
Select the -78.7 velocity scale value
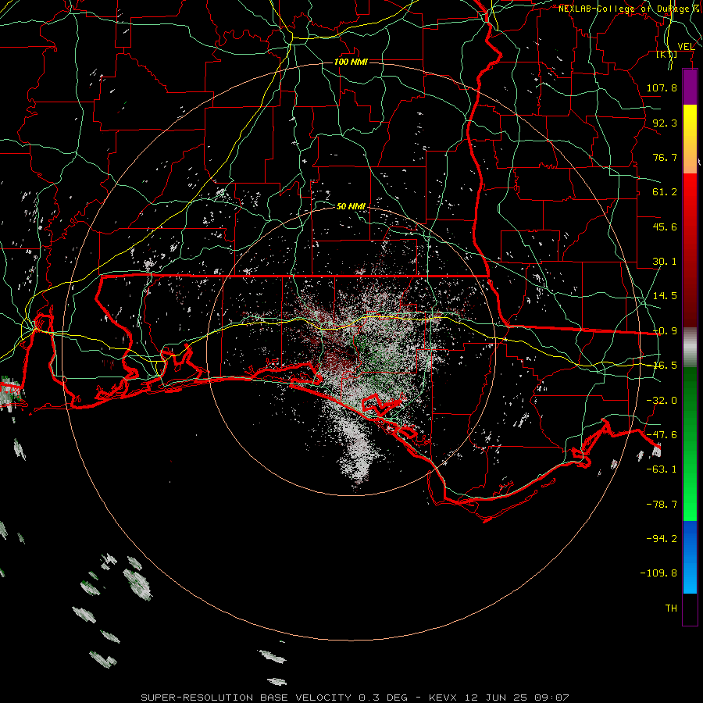tap(662, 505)
